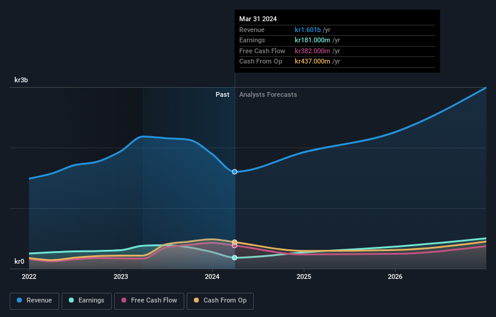Toggle the Revenue legend button
The height and width of the screenshot is (317, 496).
click(34, 301)
